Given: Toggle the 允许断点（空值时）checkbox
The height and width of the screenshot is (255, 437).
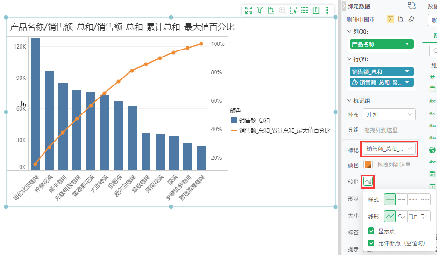Looking at the screenshot, I should (371, 243).
